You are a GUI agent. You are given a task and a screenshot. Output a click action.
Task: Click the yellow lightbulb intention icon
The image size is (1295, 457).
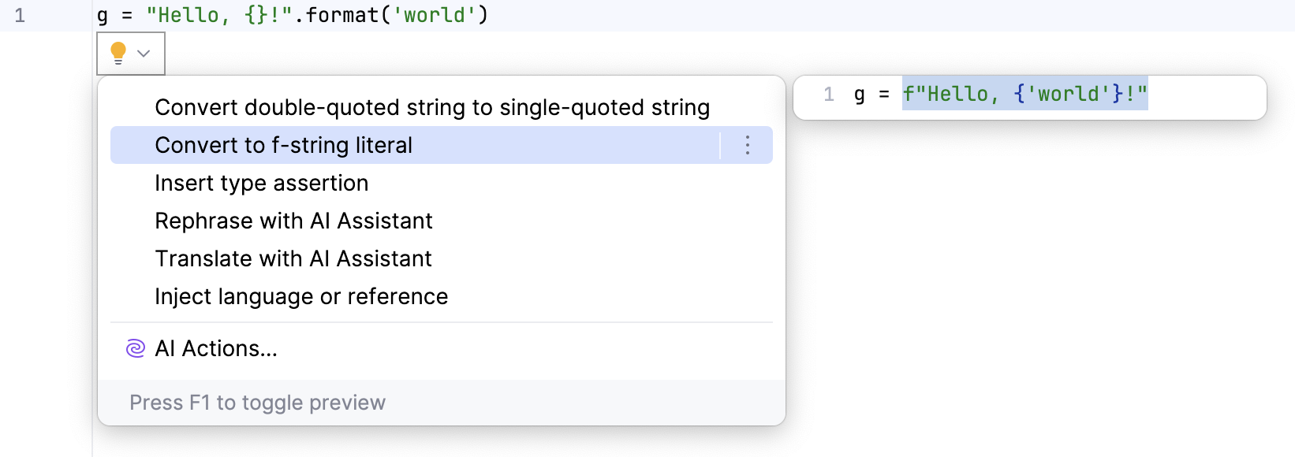coord(118,53)
